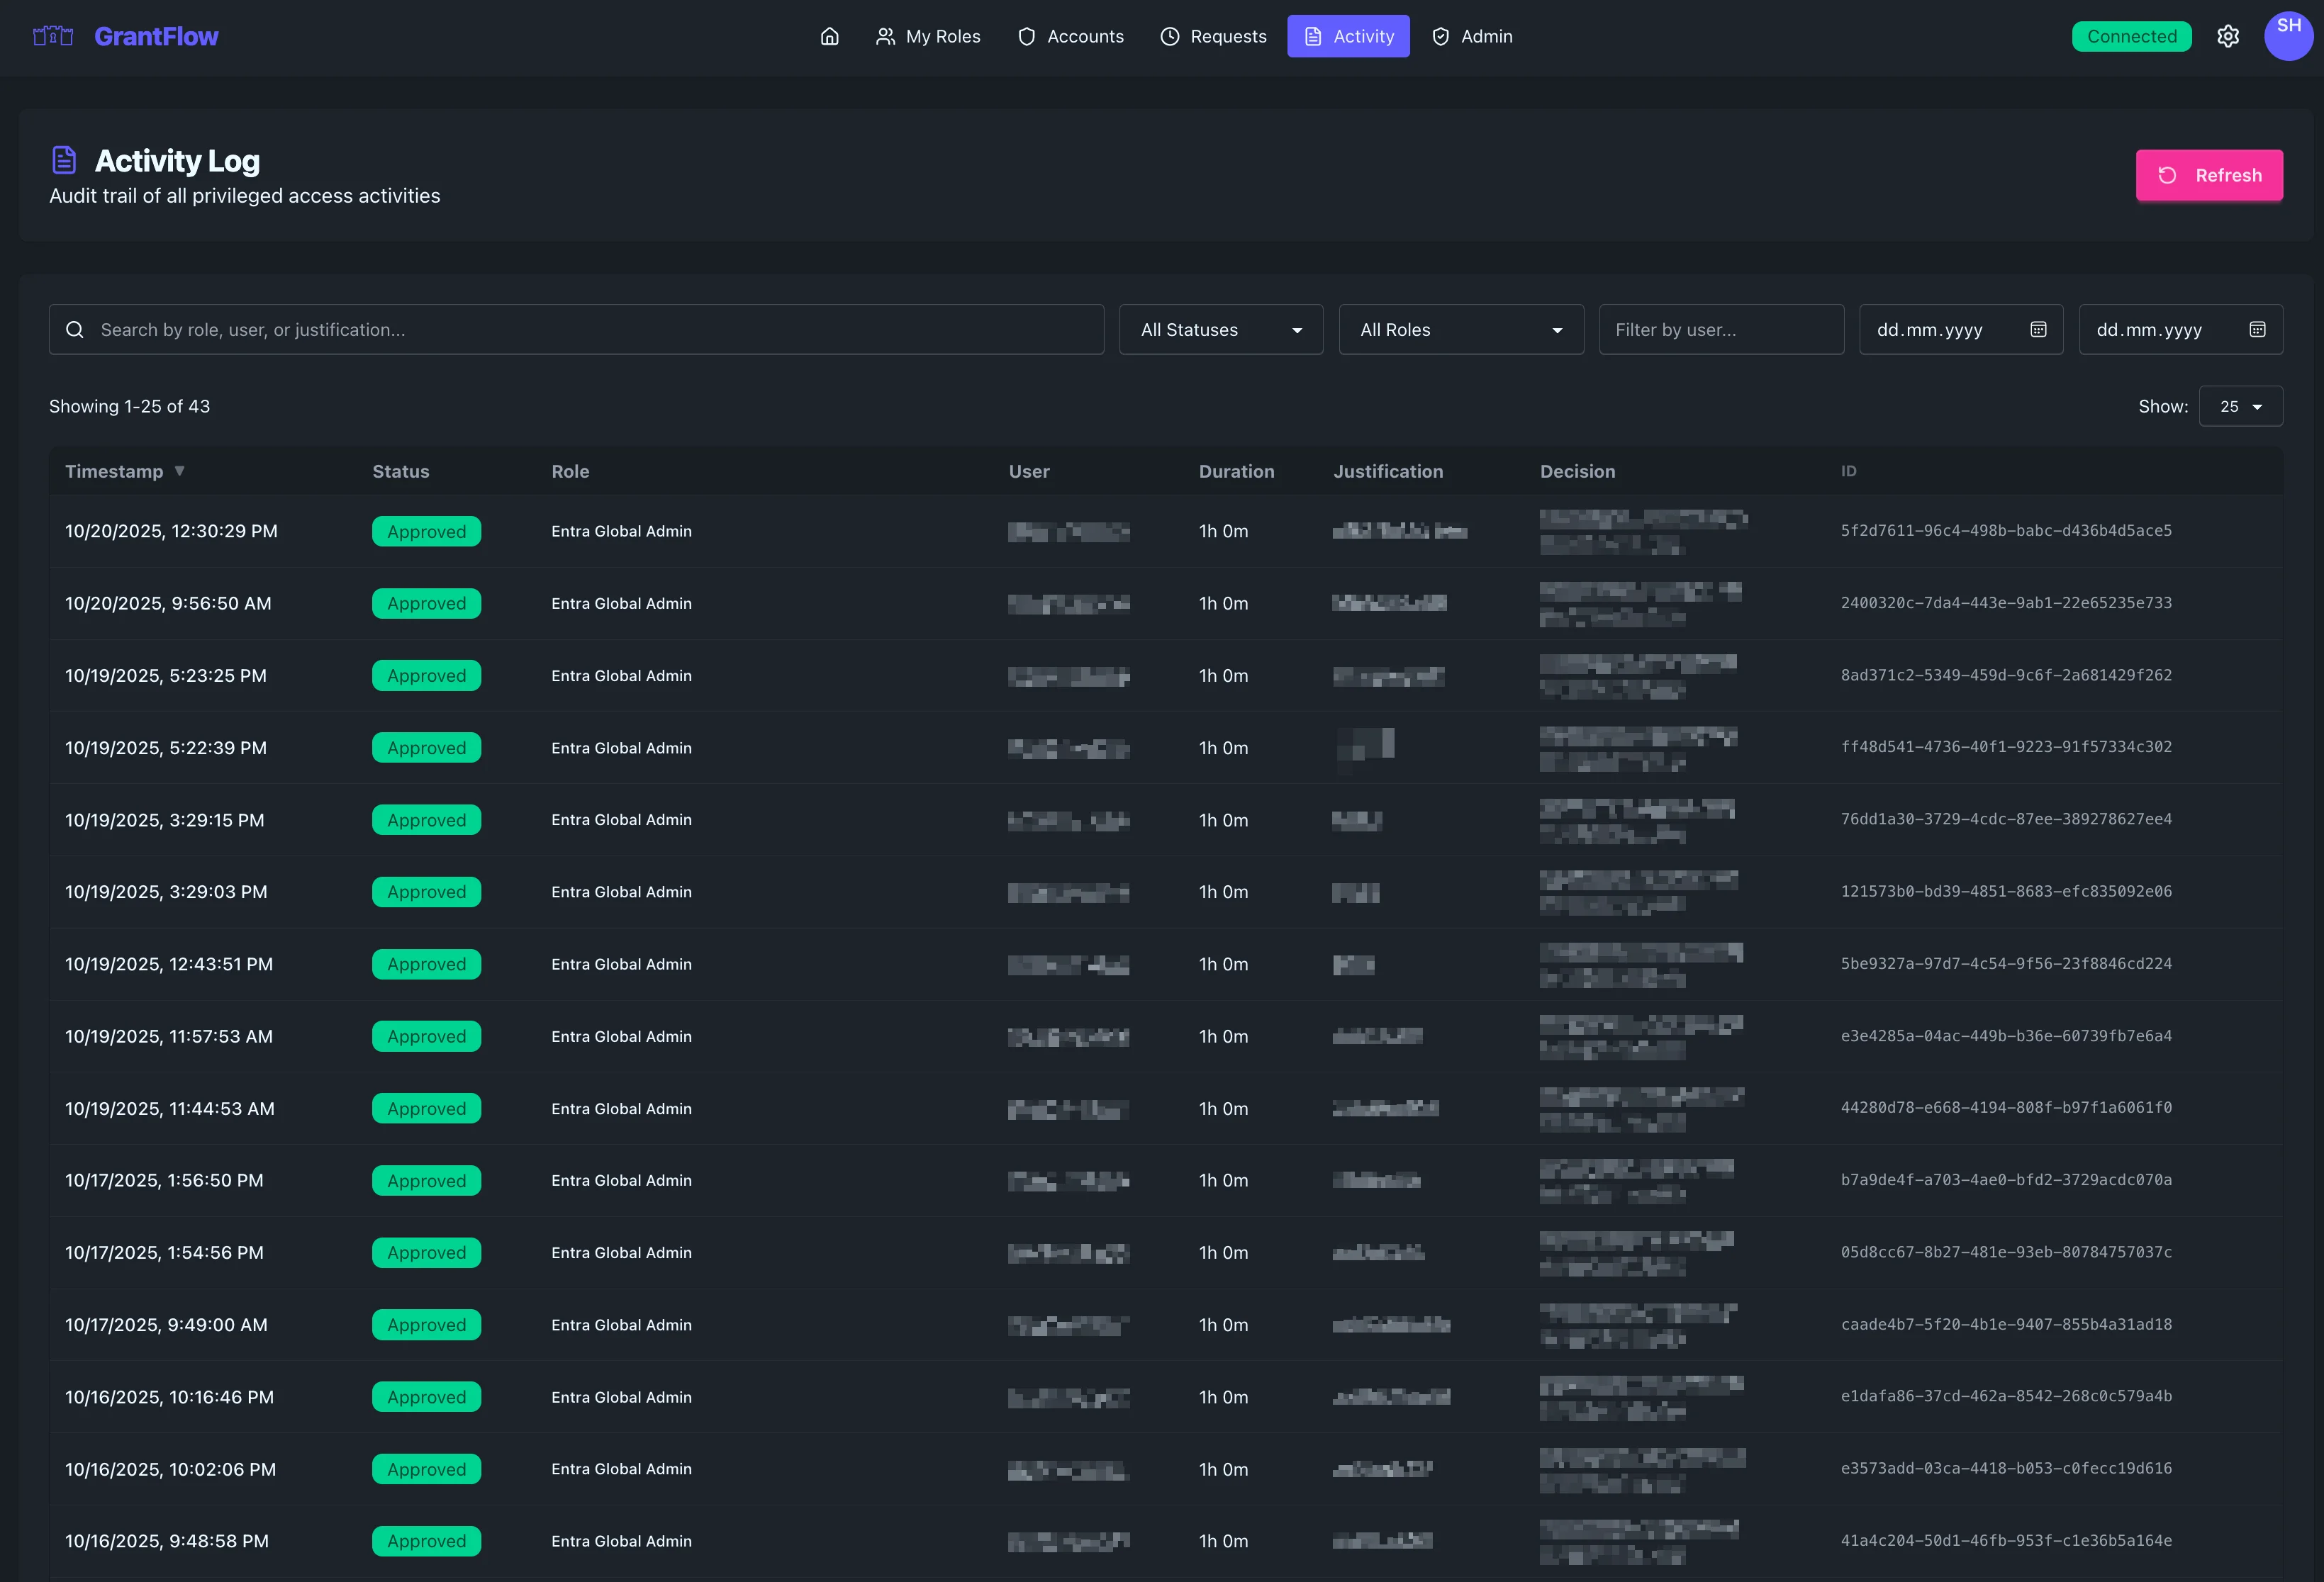Open the All Statuses dropdown

point(1220,329)
